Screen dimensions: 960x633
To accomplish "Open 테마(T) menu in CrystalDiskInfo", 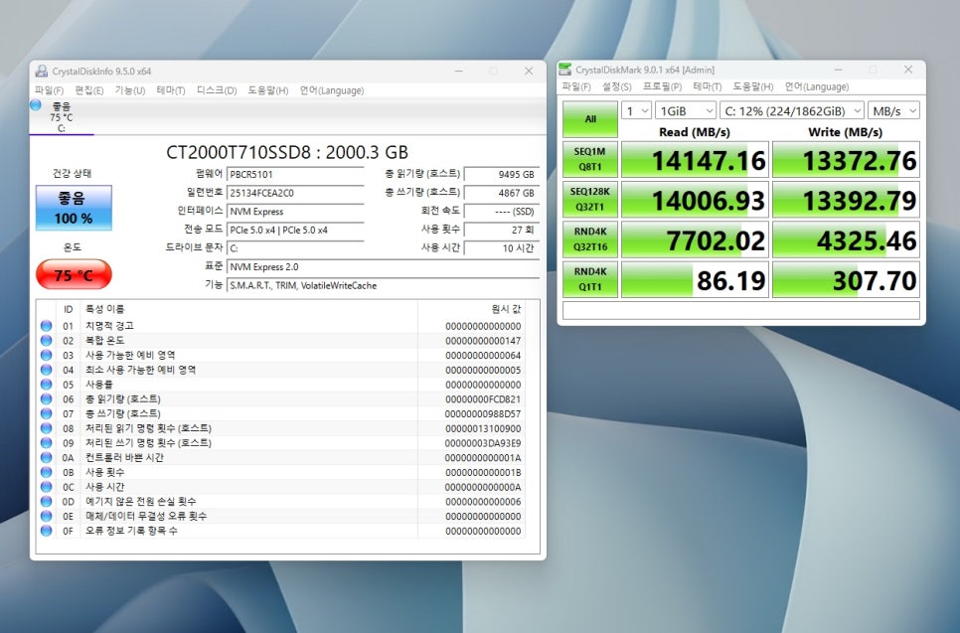I will (171, 90).
